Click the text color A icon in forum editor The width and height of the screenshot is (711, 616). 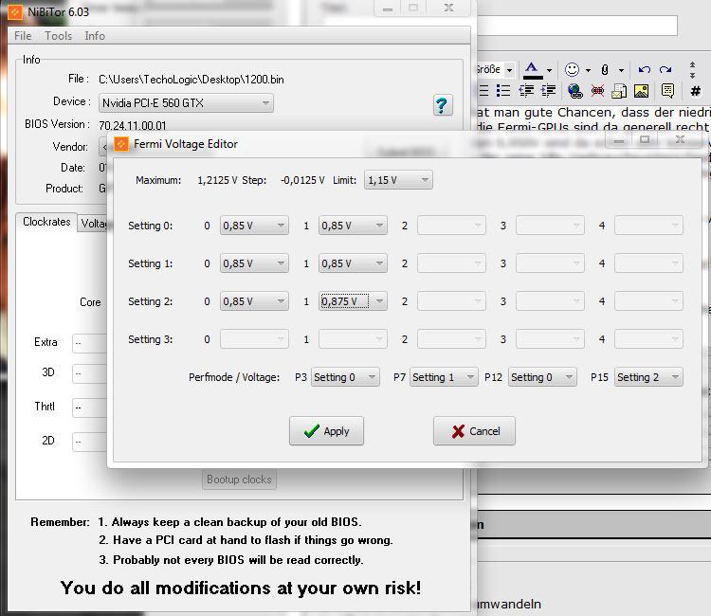point(533,70)
